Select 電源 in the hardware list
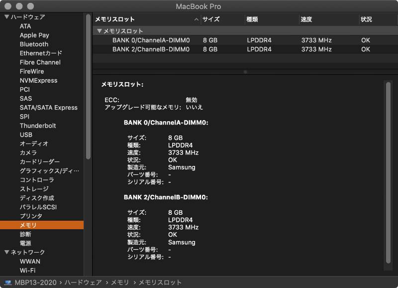Viewport: 398px width, 288px height. (x=26, y=243)
